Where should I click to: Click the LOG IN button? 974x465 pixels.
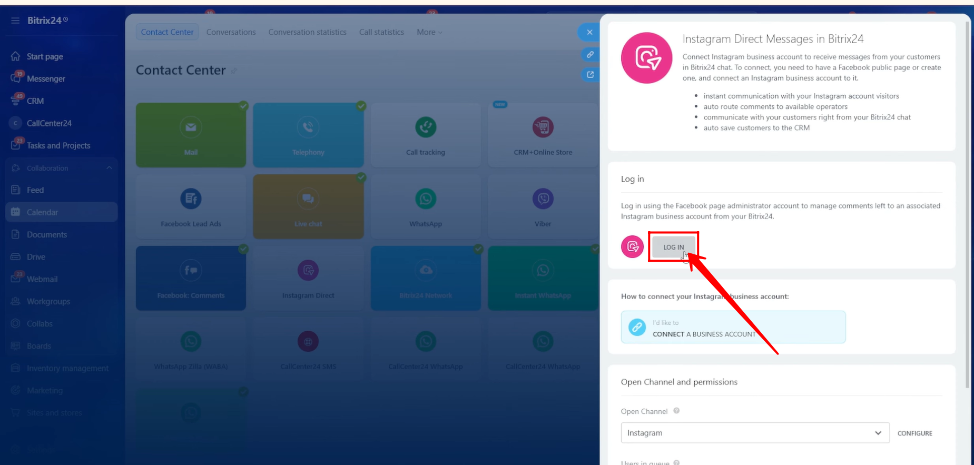(x=673, y=247)
